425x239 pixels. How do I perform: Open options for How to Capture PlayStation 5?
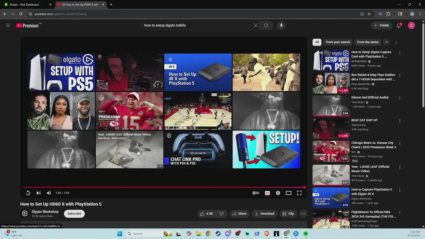pyautogui.click(x=400, y=190)
